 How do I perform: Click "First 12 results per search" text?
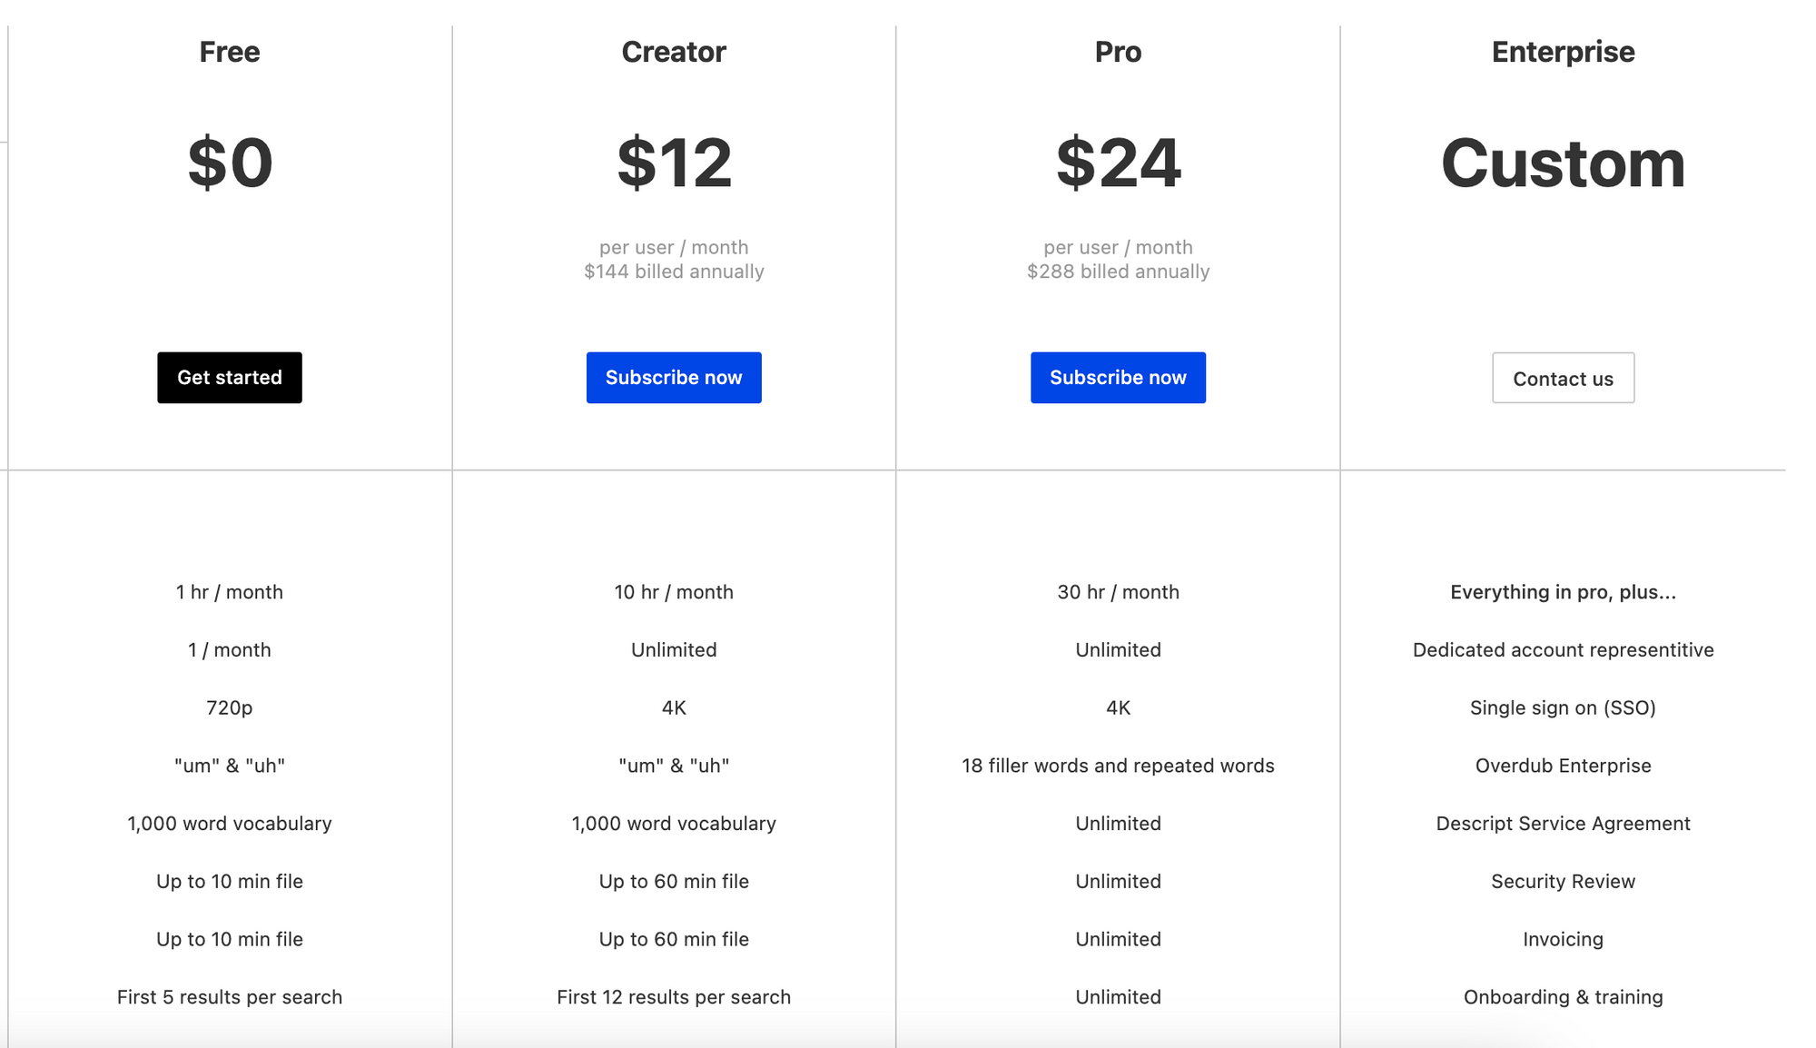point(674,997)
